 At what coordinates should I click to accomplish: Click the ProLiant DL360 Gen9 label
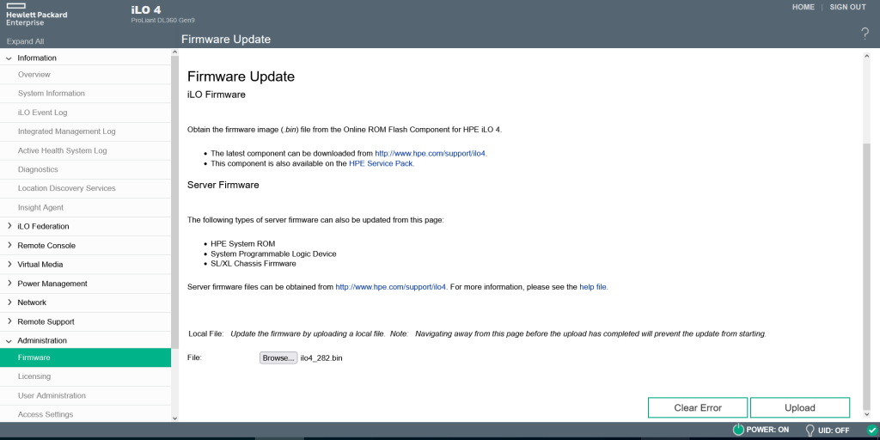tap(162, 21)
